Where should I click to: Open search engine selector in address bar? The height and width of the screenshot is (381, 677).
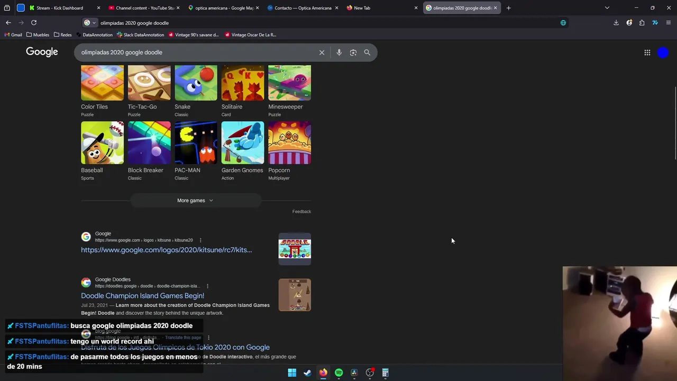click(x=90, y=23)
